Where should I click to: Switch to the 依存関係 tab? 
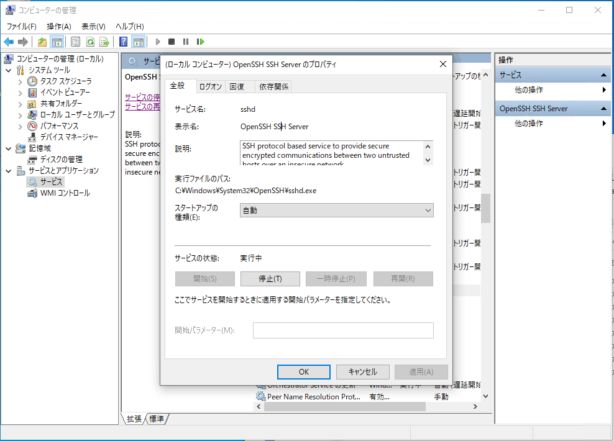[x=273, y=87]
